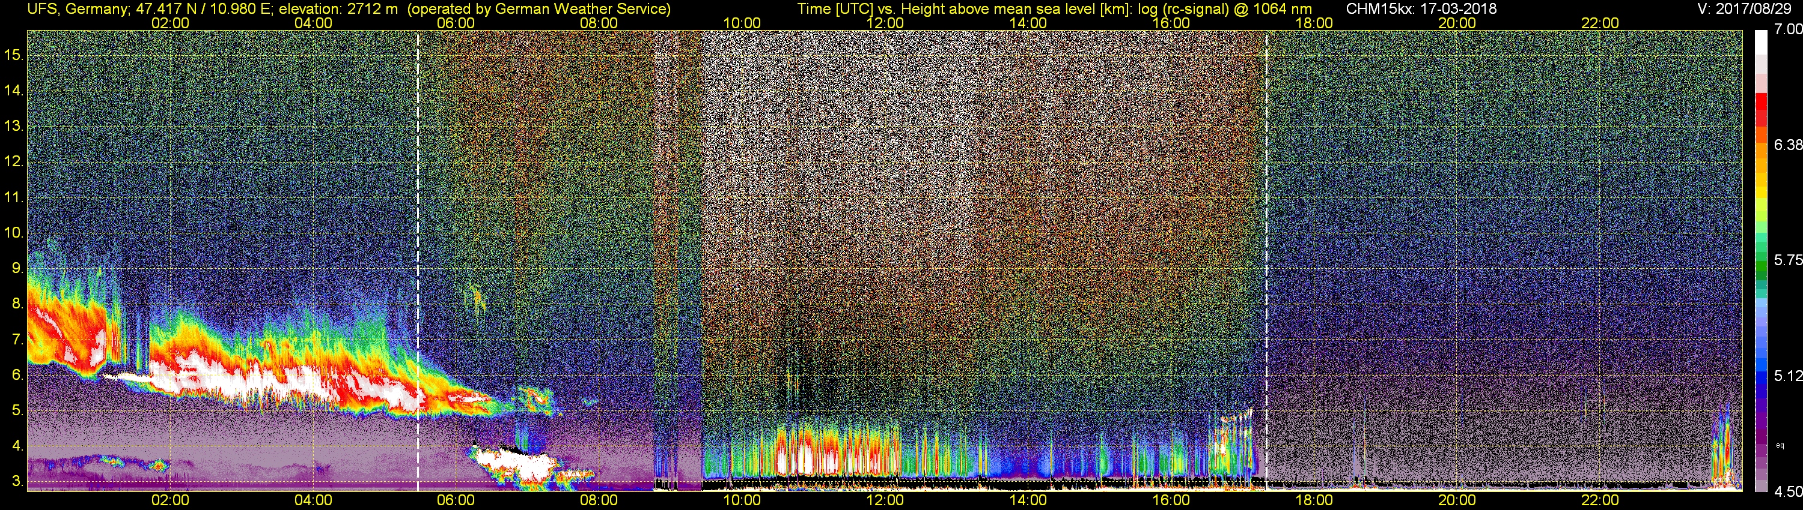Pick the "08:00" label on the upper time axis
Image resolution: width=1803 pixels, height=510 pixels.
point(599,23)
